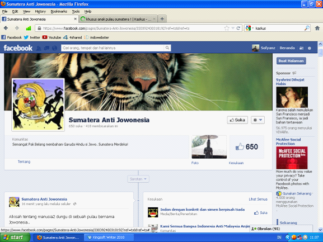Viewport: 323px width, 242px height.
Task: Open the Facebook account settings gear
Action: (310, 48)
